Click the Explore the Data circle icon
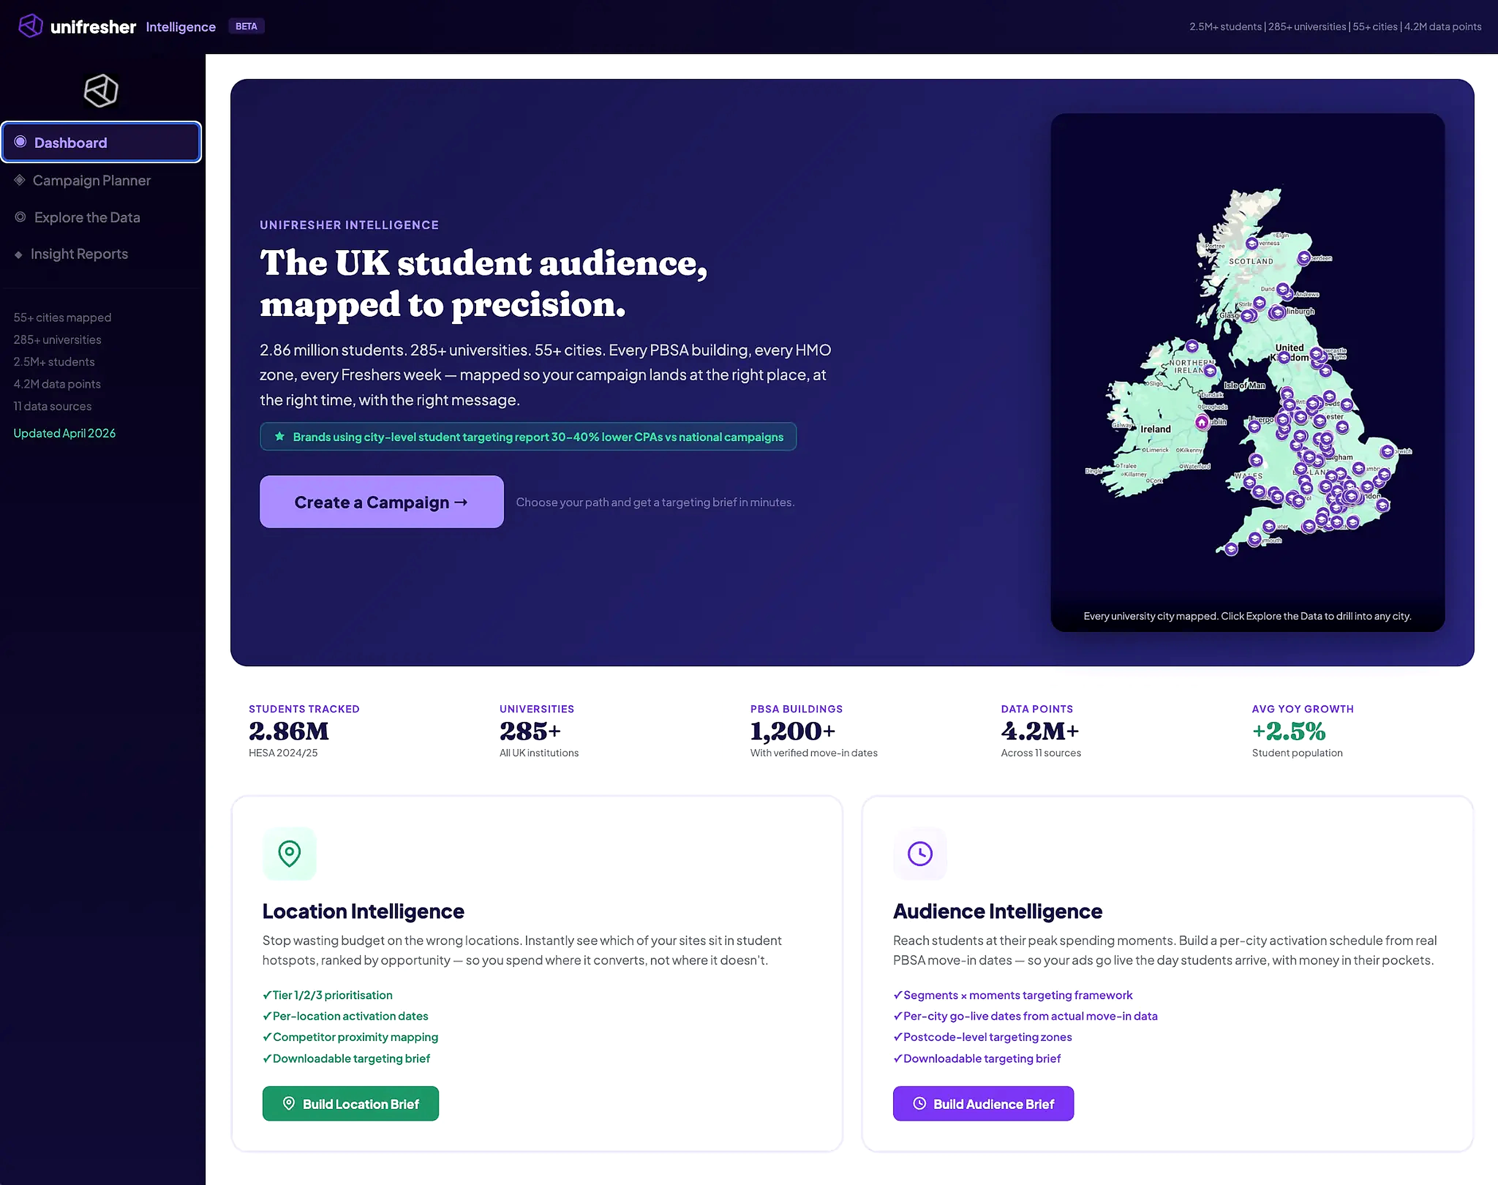Screen dimensions: 1498x1185 point(20,217)
